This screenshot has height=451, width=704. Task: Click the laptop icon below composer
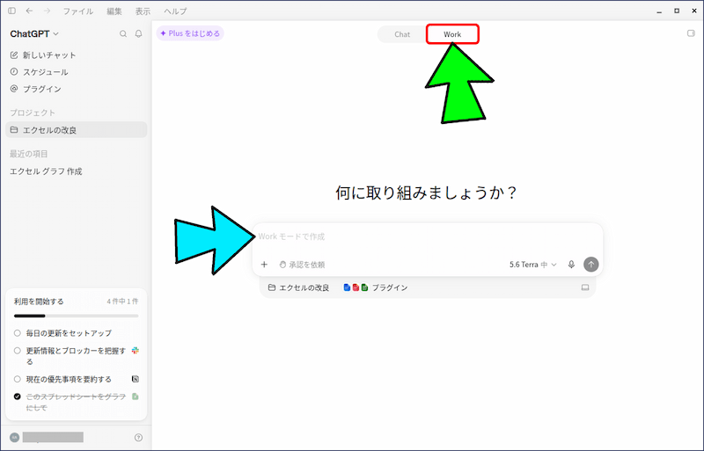[x=585, y=287]
